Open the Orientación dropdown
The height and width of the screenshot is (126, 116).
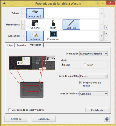[93, 54]
